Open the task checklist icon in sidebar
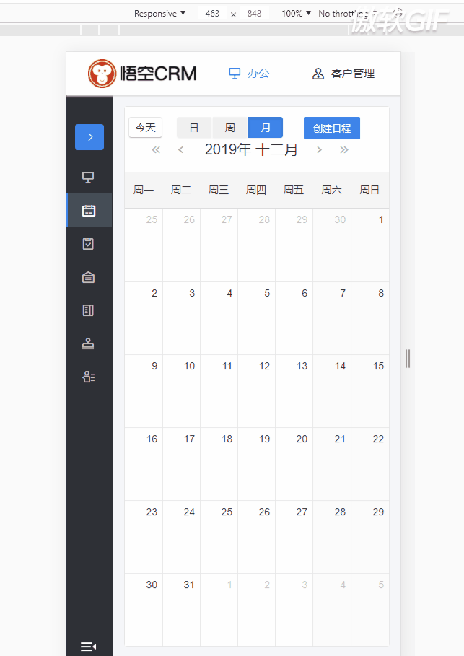464x656 pixels. (x=88, y=244)
